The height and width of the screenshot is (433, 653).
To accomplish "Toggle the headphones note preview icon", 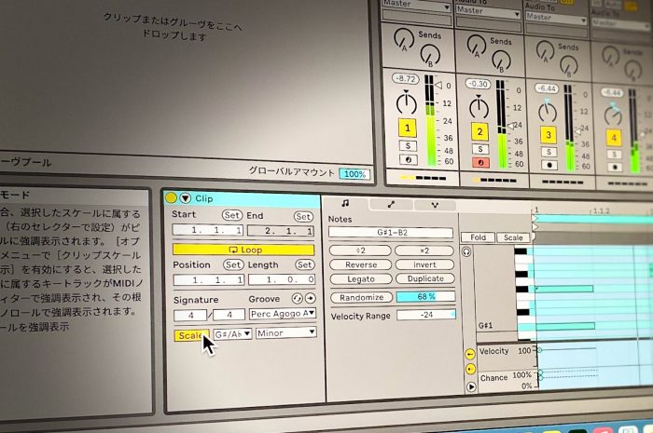I will point(466,251).
